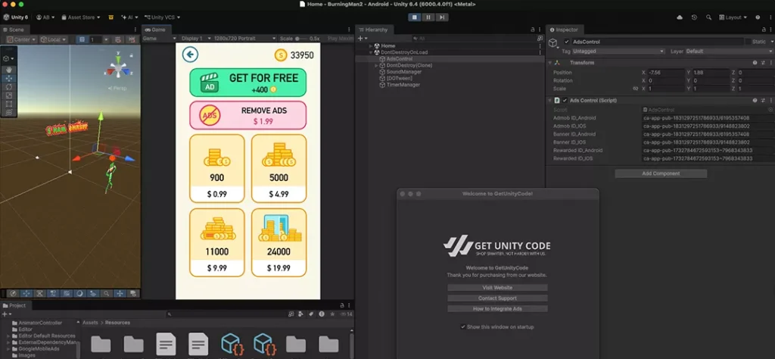Toggle AdsControl object active checkbox
Screen dimensions: 775x359
(566, 42)
